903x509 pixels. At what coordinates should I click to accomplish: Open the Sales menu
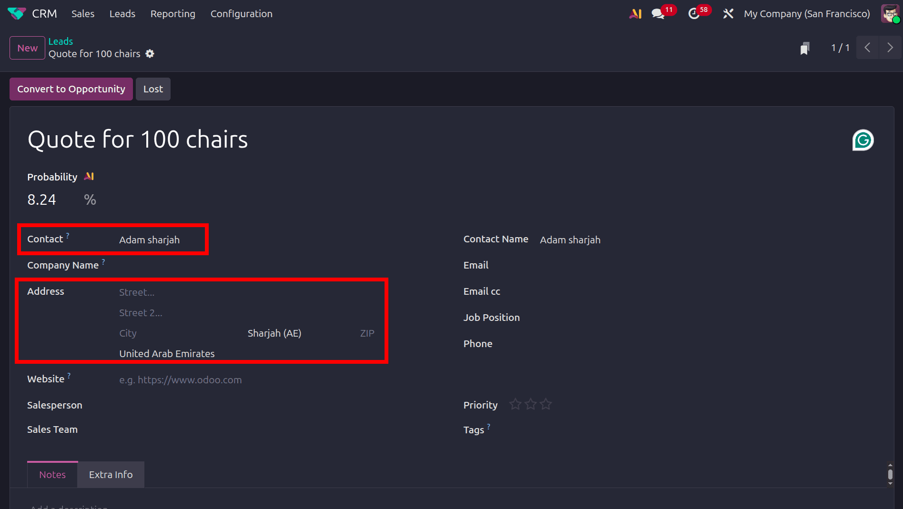(83, 14)
